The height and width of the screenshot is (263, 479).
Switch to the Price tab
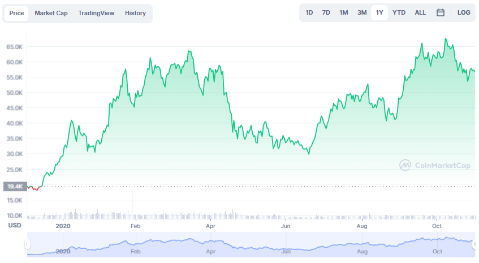16,13
